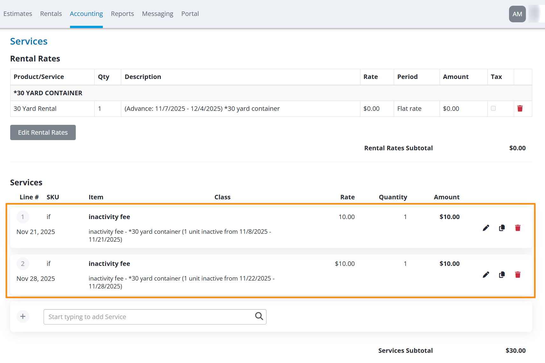Open the Rentals tab
Image resolution: width=545 pixels, height=363 pixels.
tap(51, 14)
